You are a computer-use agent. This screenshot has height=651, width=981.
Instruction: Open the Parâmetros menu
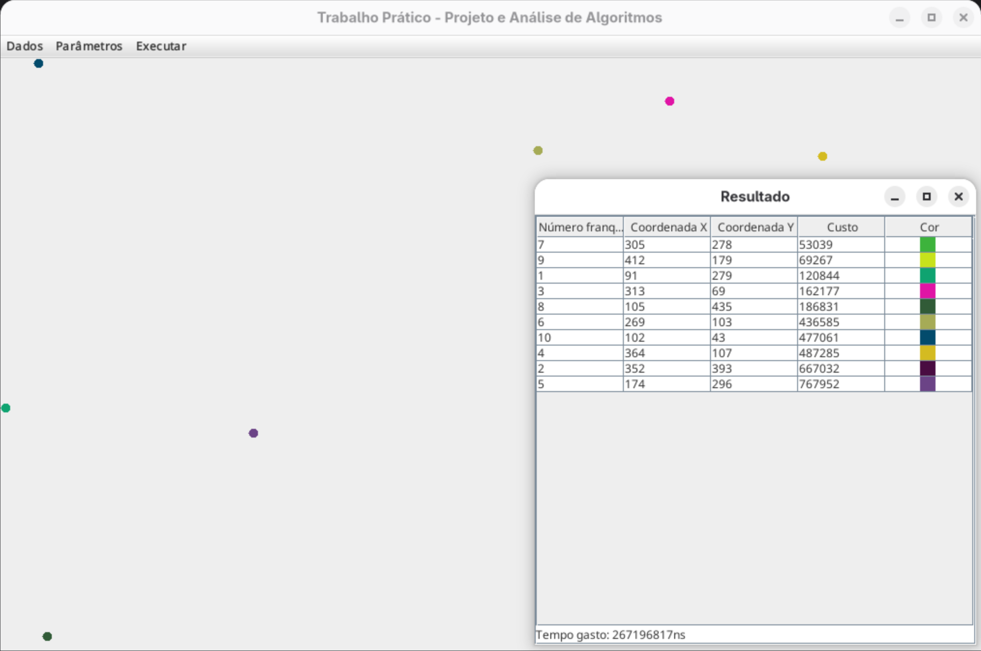click(x=89, y=46)
